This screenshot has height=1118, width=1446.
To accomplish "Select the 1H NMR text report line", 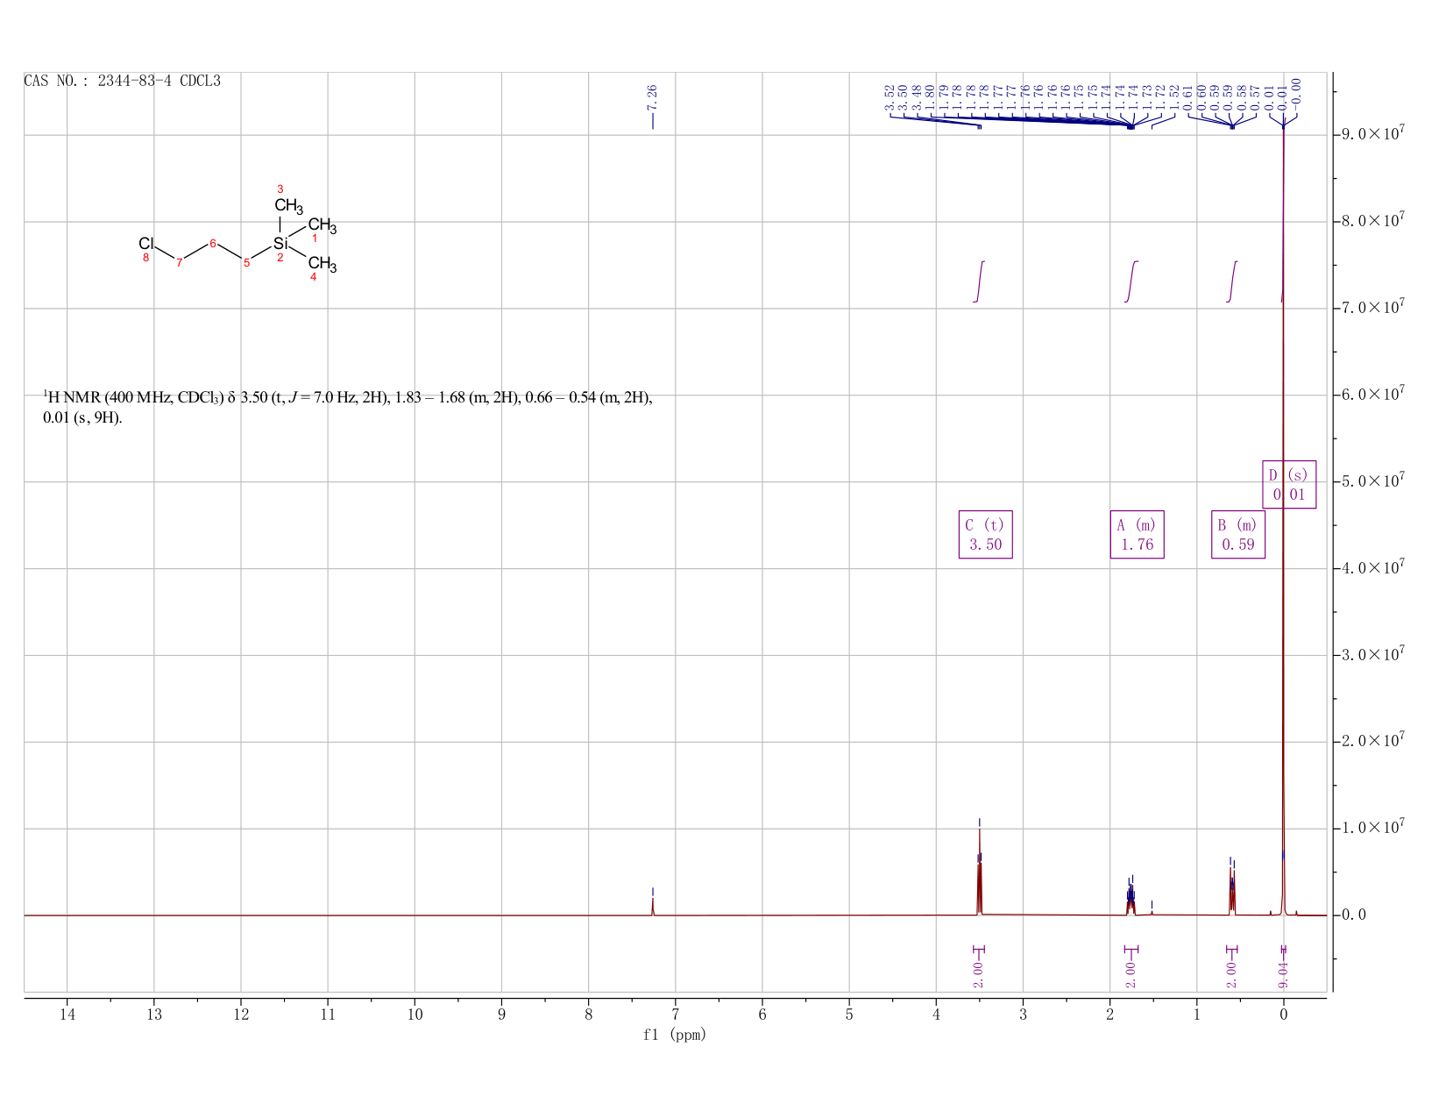I will tap(348, 408).
